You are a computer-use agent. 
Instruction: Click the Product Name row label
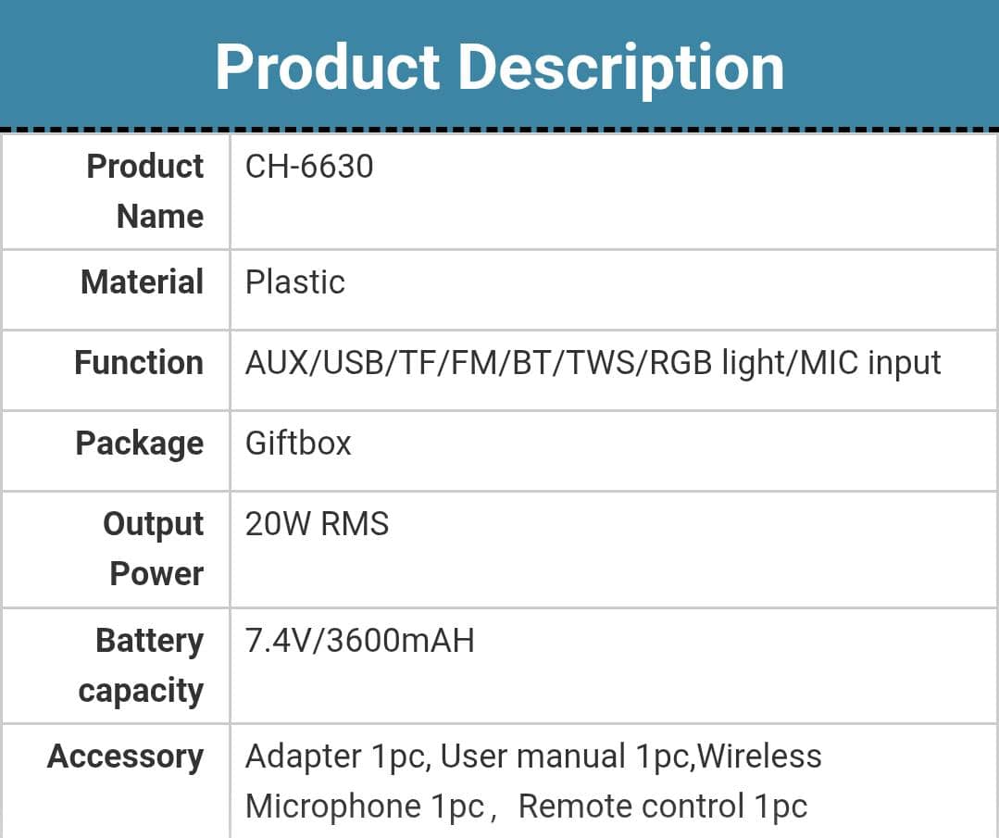[x=145, y=191]
